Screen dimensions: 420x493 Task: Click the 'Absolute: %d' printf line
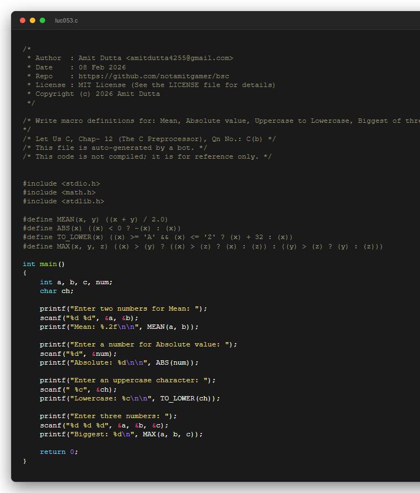[119, 363]
